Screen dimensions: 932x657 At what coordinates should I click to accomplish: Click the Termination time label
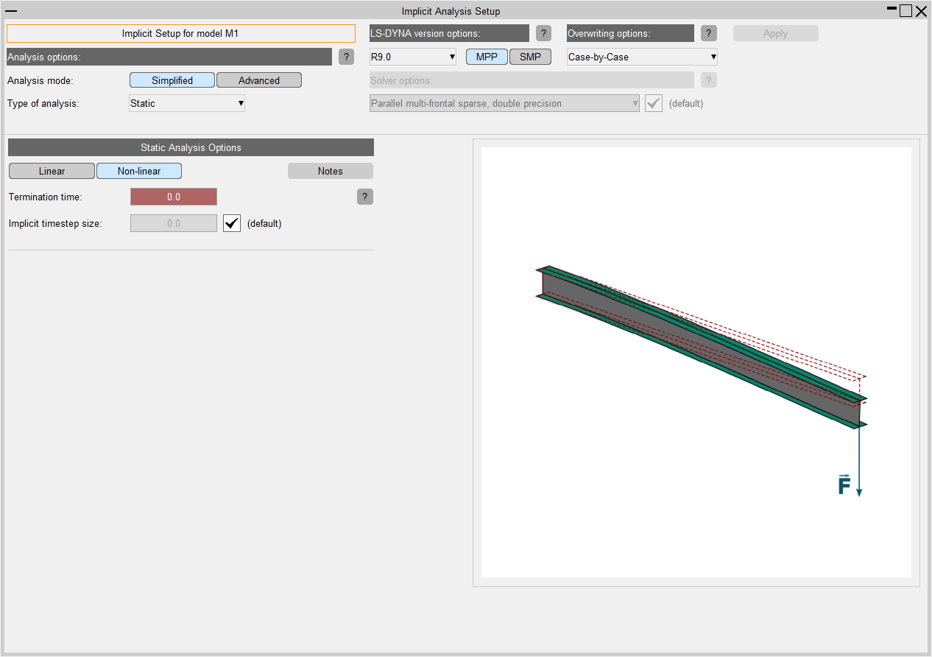(x=46, y=197)
